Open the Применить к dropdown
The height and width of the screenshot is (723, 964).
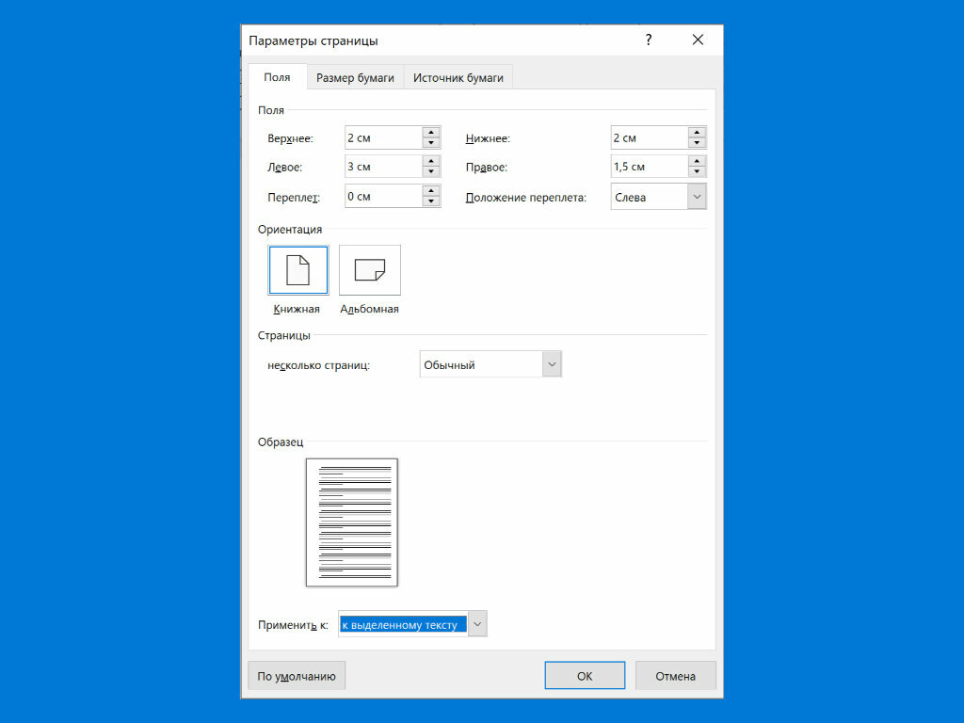(x=477, y=624)
